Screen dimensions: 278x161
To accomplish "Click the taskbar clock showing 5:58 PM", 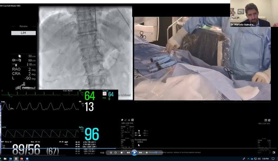I will tap(265, 159).
